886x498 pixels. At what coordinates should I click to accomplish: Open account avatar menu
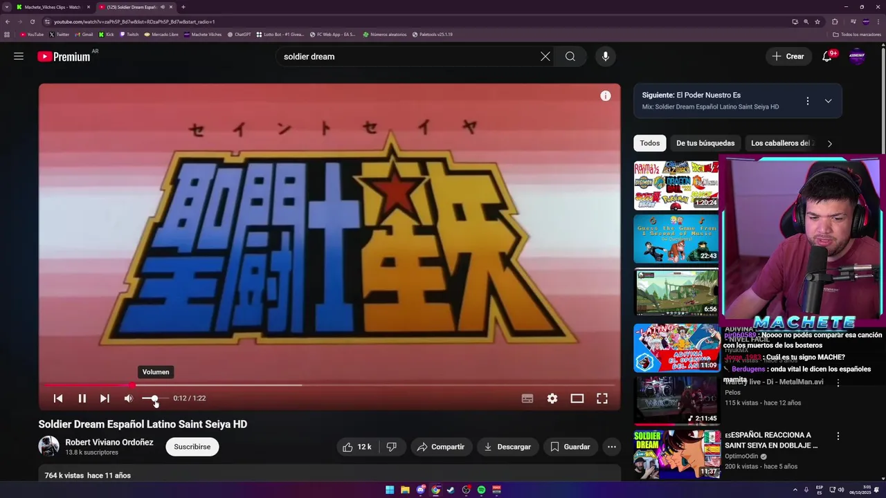857,57
